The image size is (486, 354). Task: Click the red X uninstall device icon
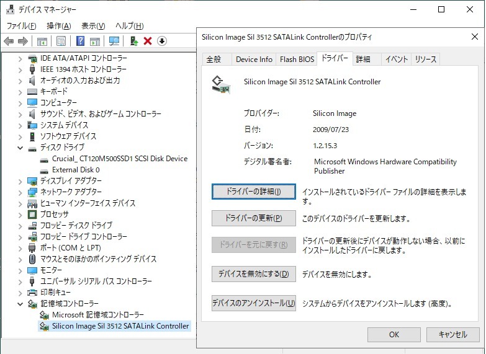[148, 41]
